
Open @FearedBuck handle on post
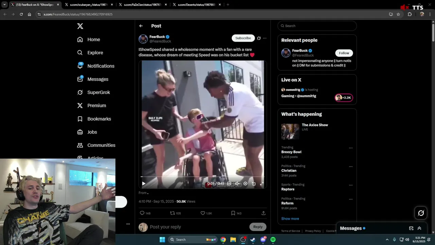coord(160,41)
